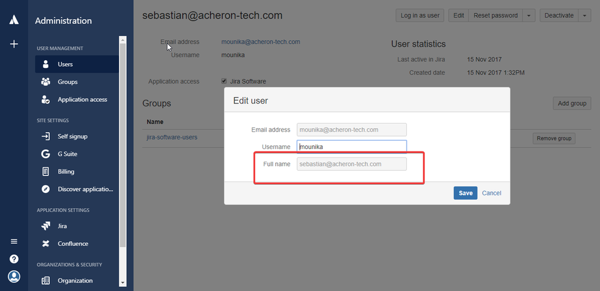Open Application access menu item
The image size is (600, 291).
coord(77,100)
